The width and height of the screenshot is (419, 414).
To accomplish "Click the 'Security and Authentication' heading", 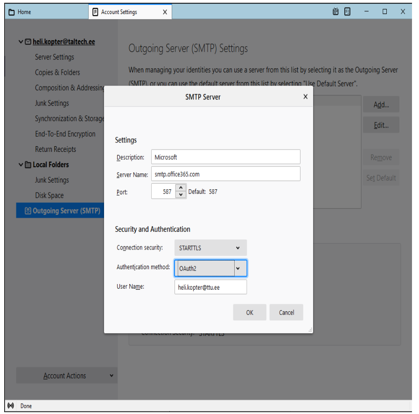I will coord(153,229).
